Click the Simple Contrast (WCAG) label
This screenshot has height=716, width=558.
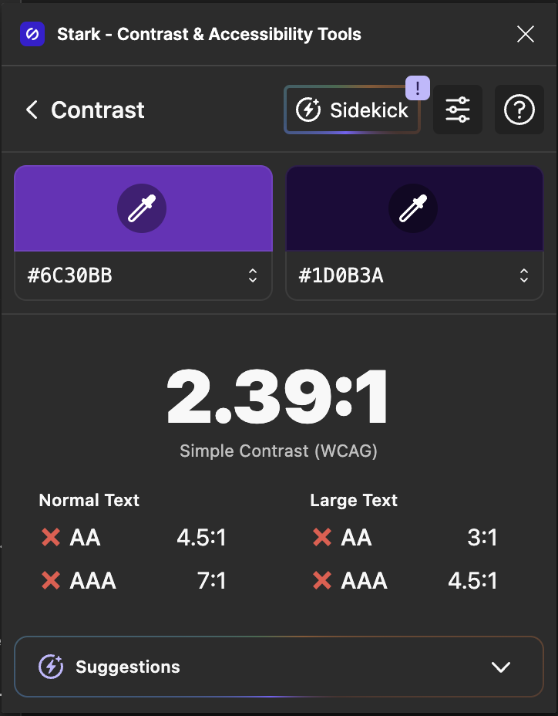tap(278, 451)
